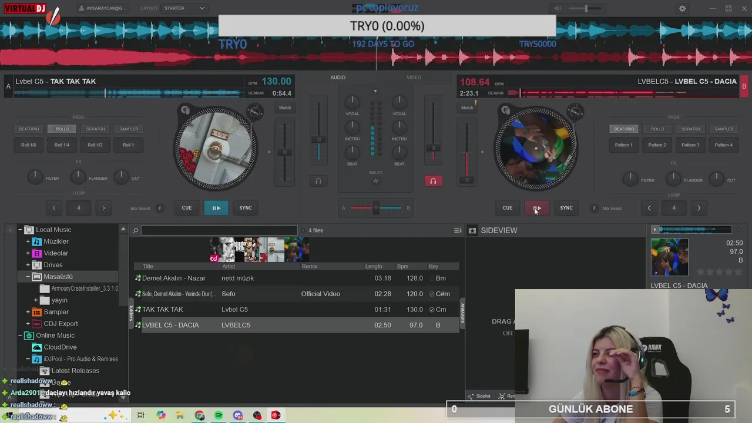
Task: Disable red headphone cue for deck B
Action: [433, 181]
